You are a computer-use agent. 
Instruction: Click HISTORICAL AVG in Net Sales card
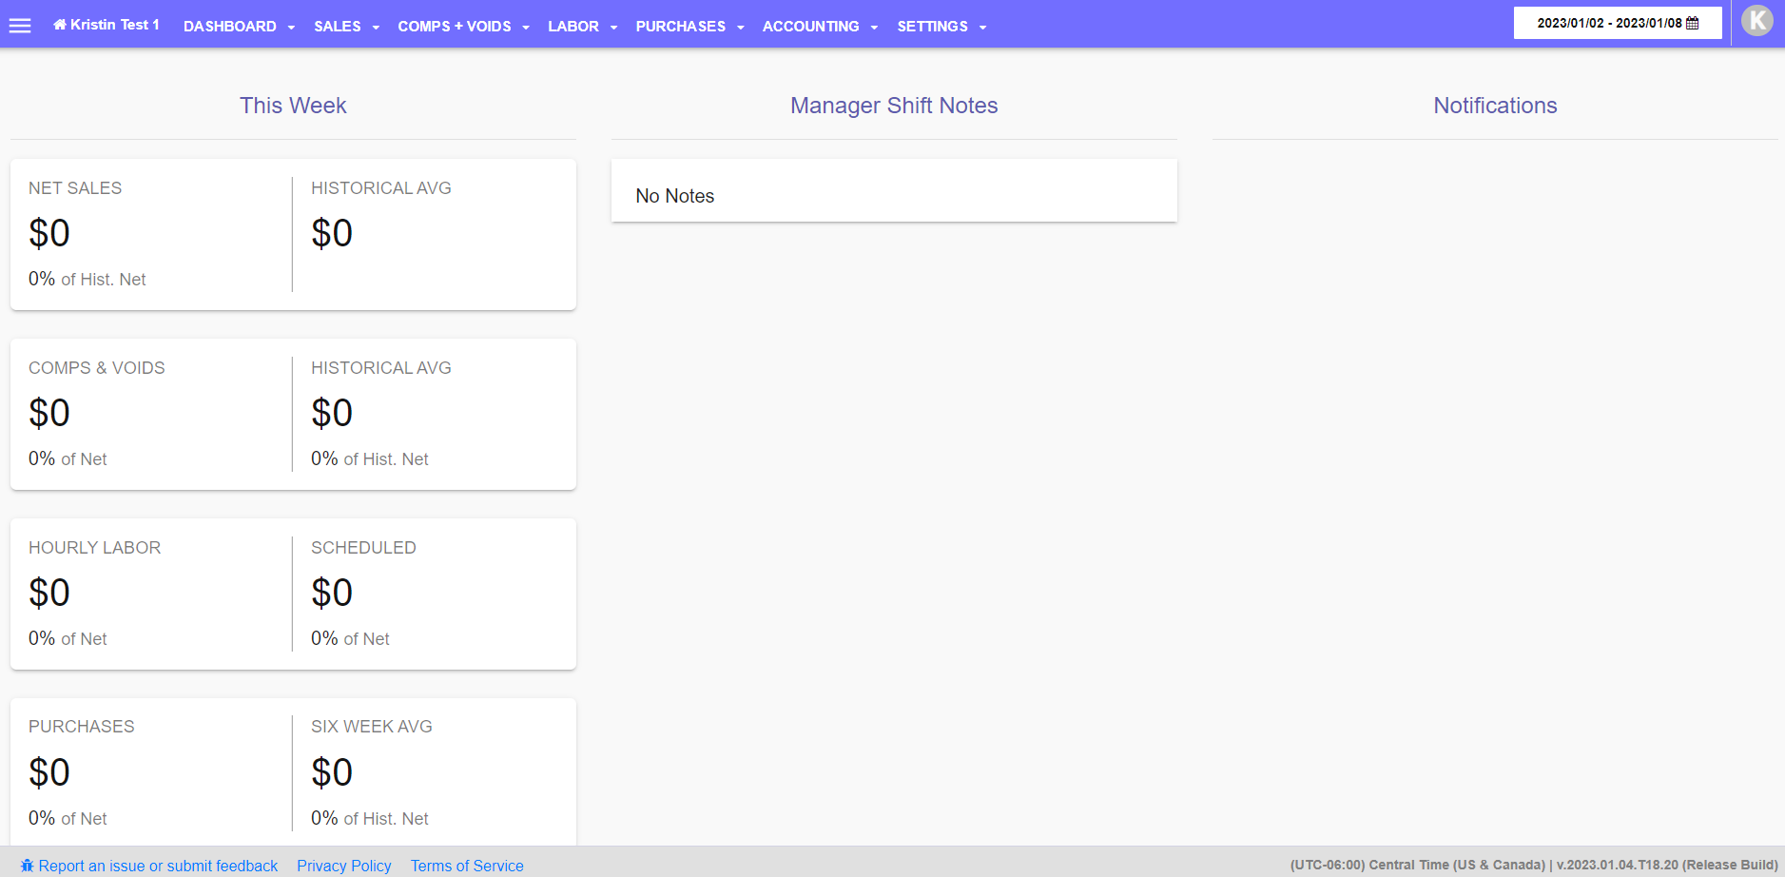coord(381,188)
